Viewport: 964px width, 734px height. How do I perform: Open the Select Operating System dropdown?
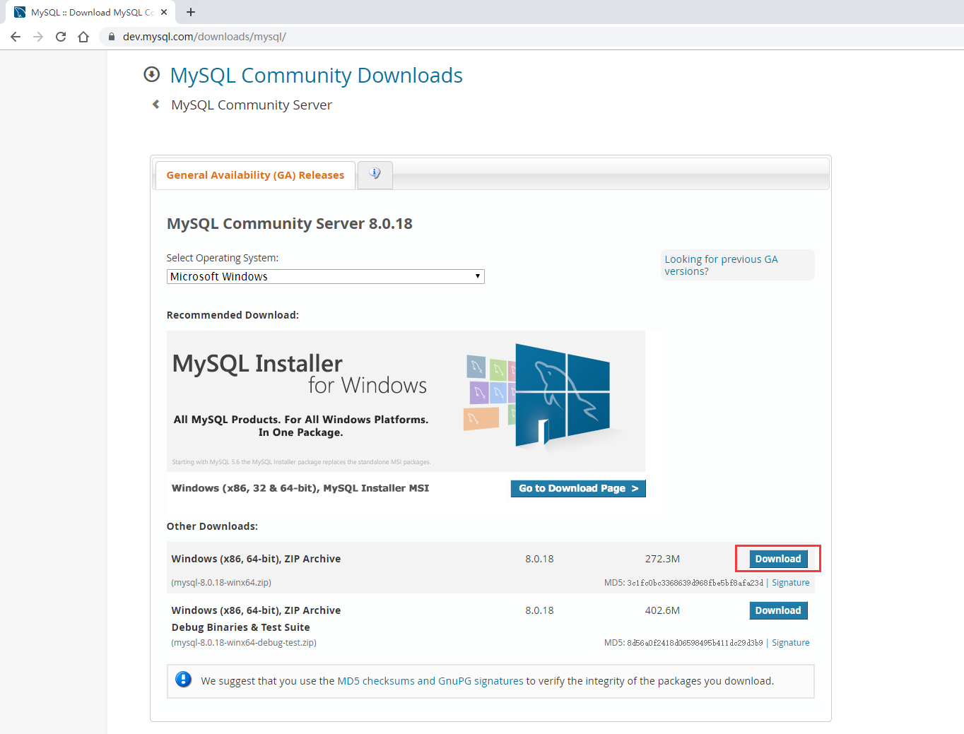(326, 277)
